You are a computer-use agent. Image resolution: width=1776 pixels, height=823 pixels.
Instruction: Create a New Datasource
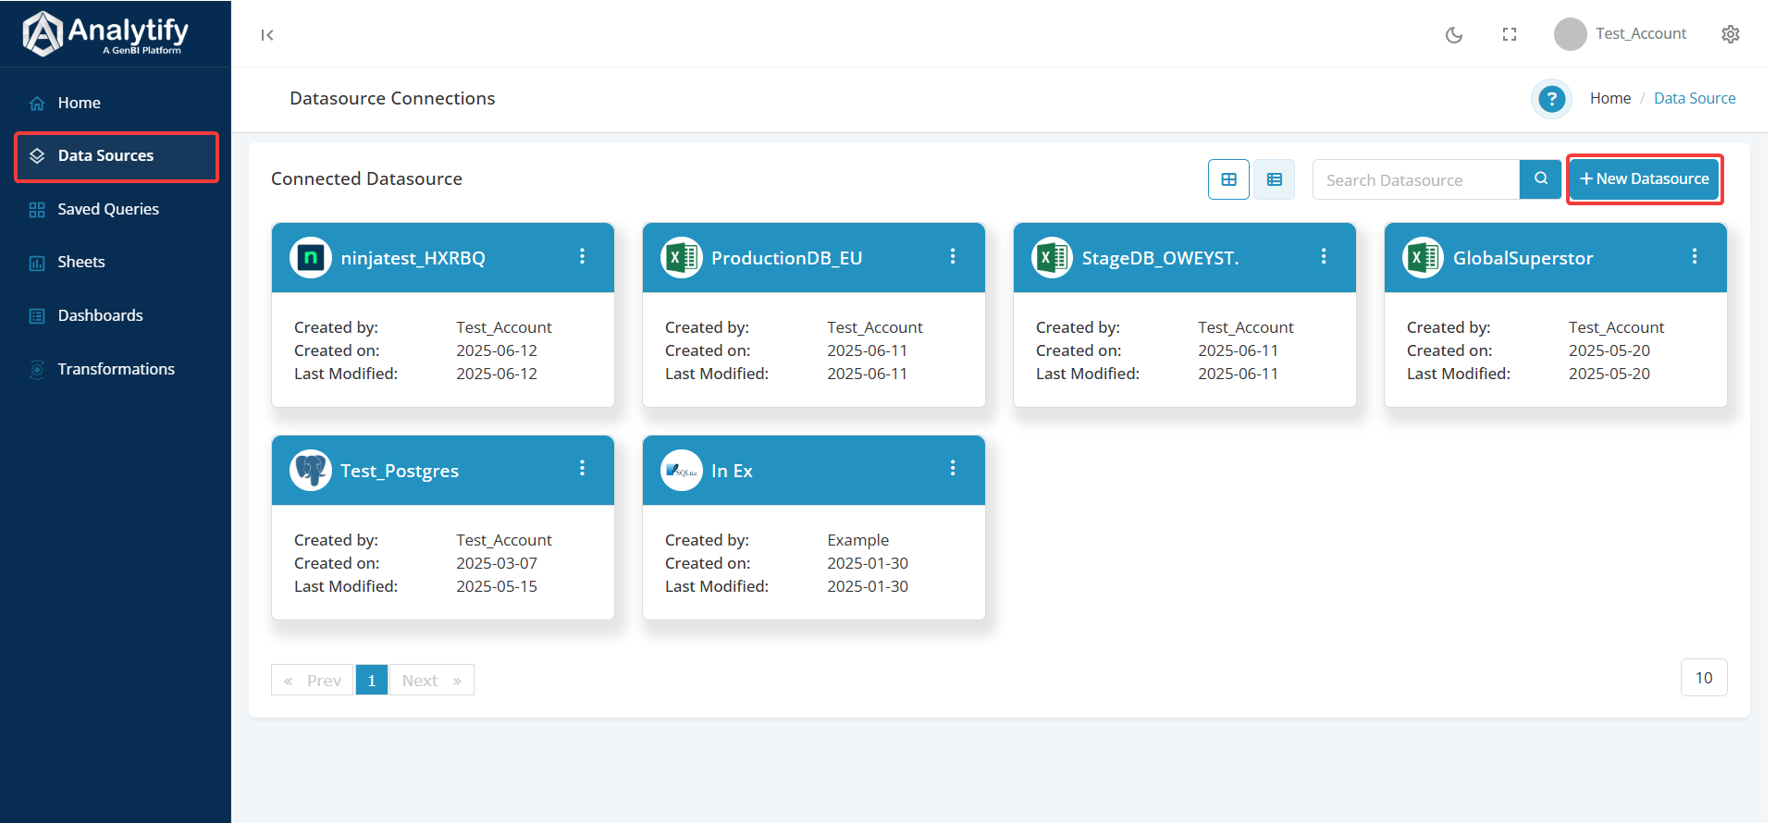click(x=1645, y=179)
